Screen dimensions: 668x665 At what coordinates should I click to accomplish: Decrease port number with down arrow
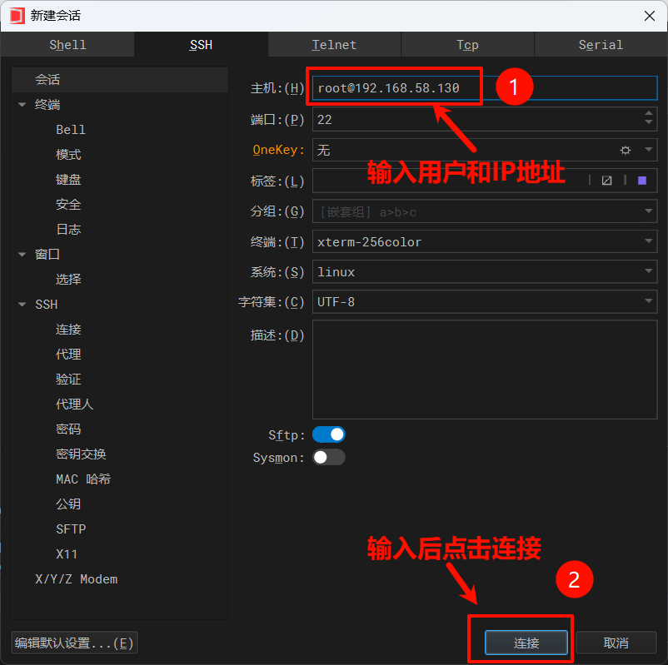pos(649,124)
